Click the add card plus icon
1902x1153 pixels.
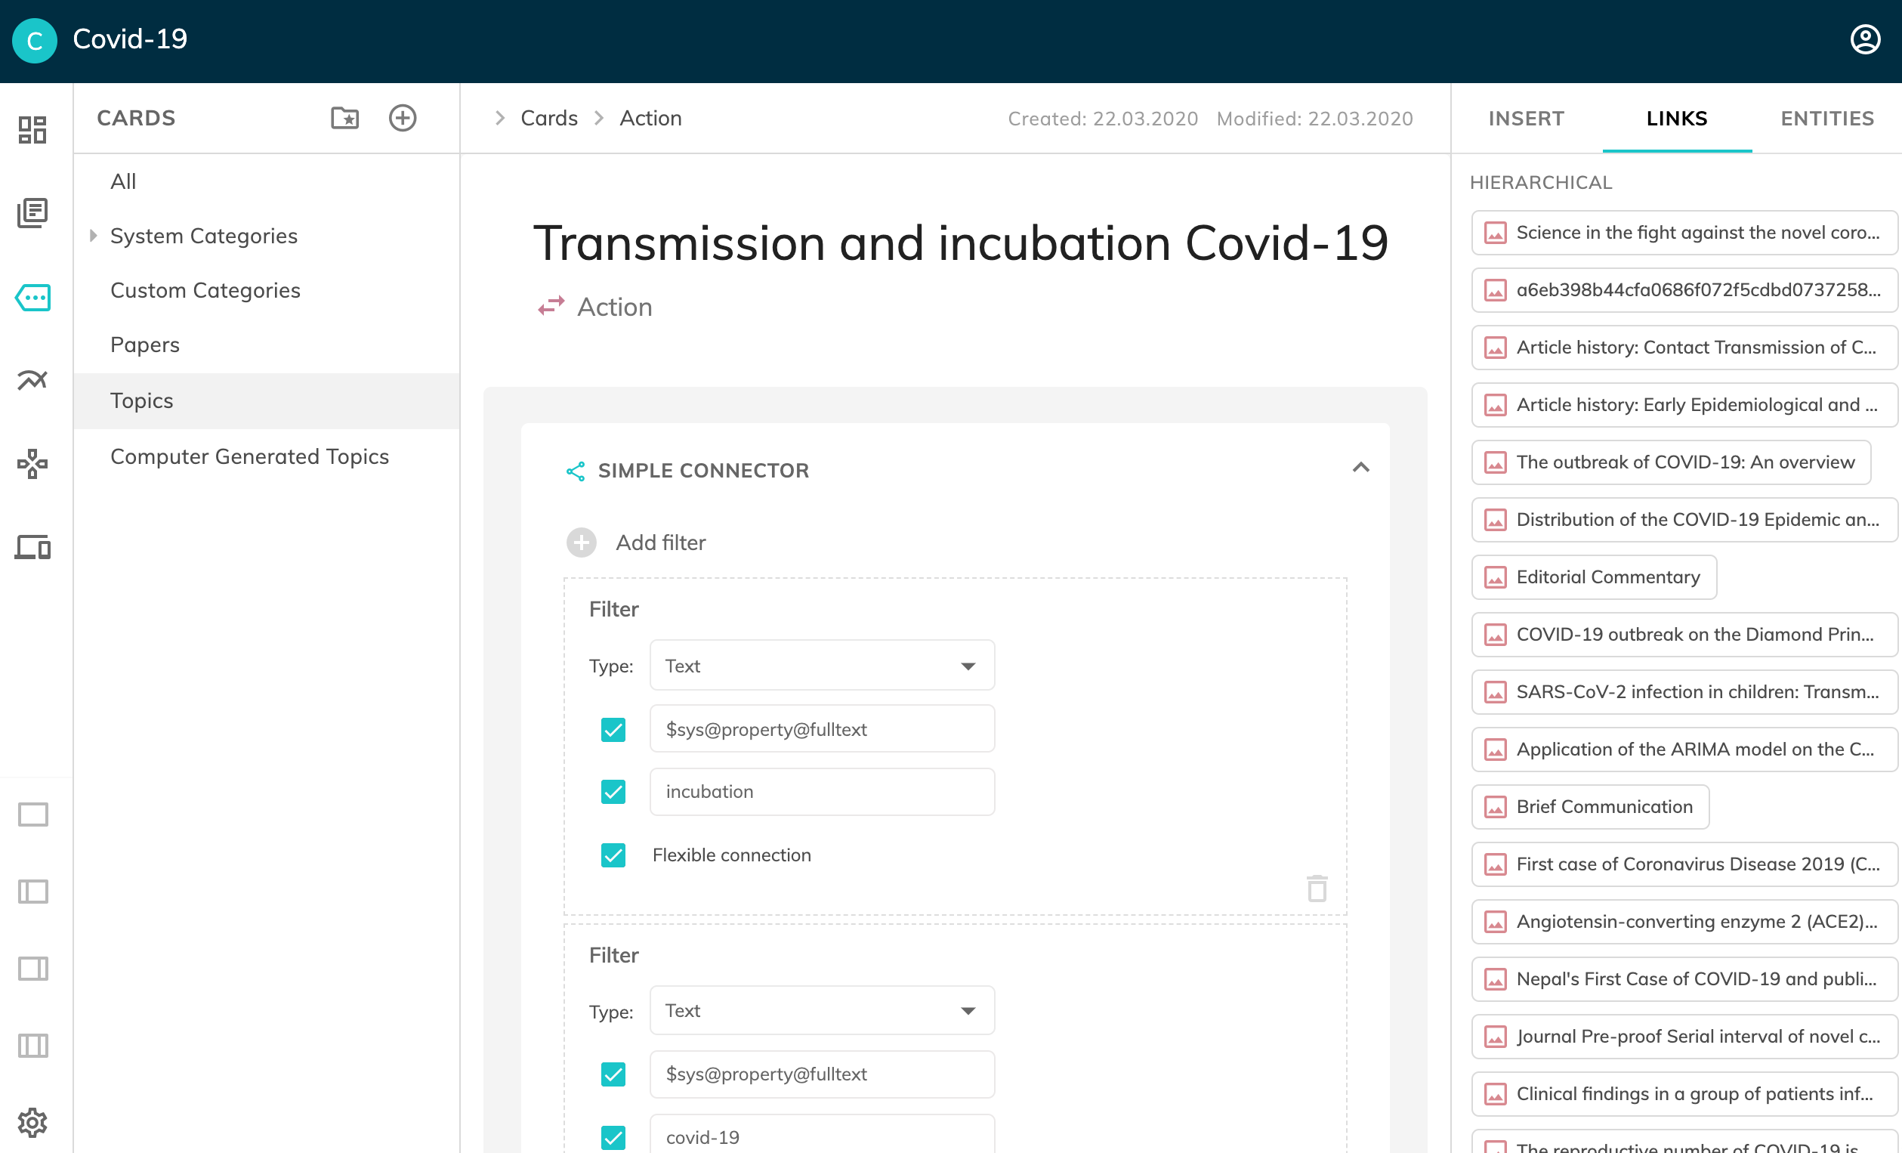pos(402,118)
